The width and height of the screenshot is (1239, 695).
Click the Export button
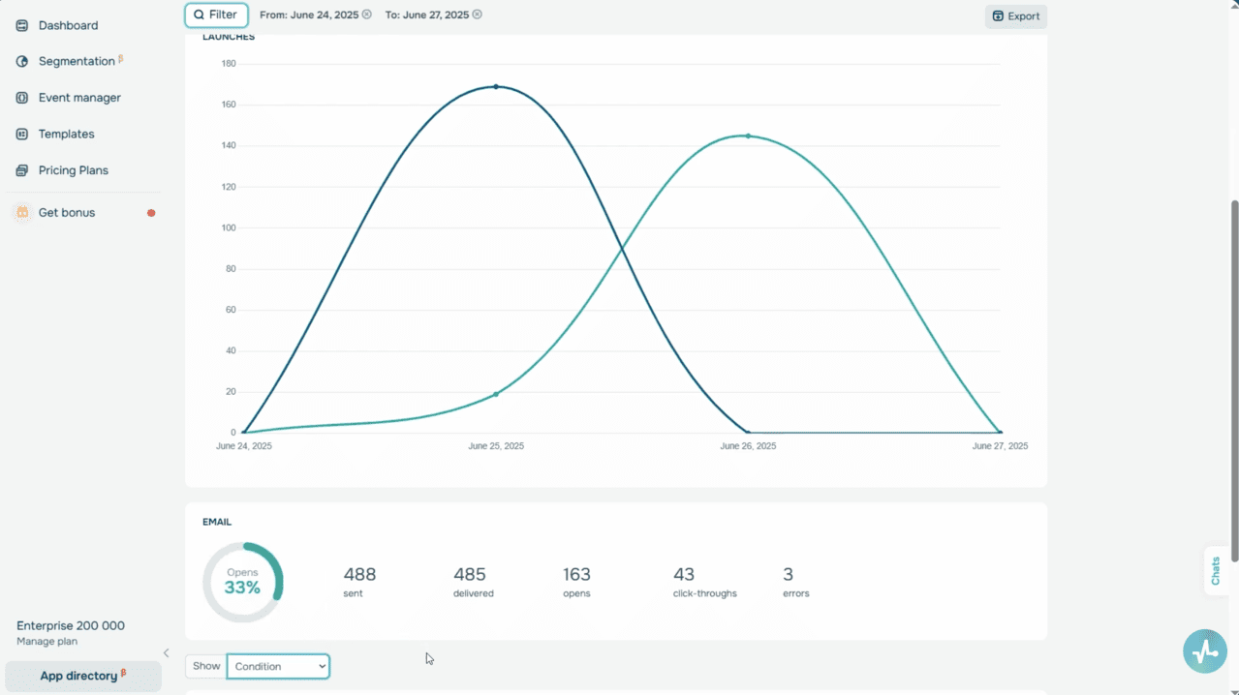pos(1016,15)
